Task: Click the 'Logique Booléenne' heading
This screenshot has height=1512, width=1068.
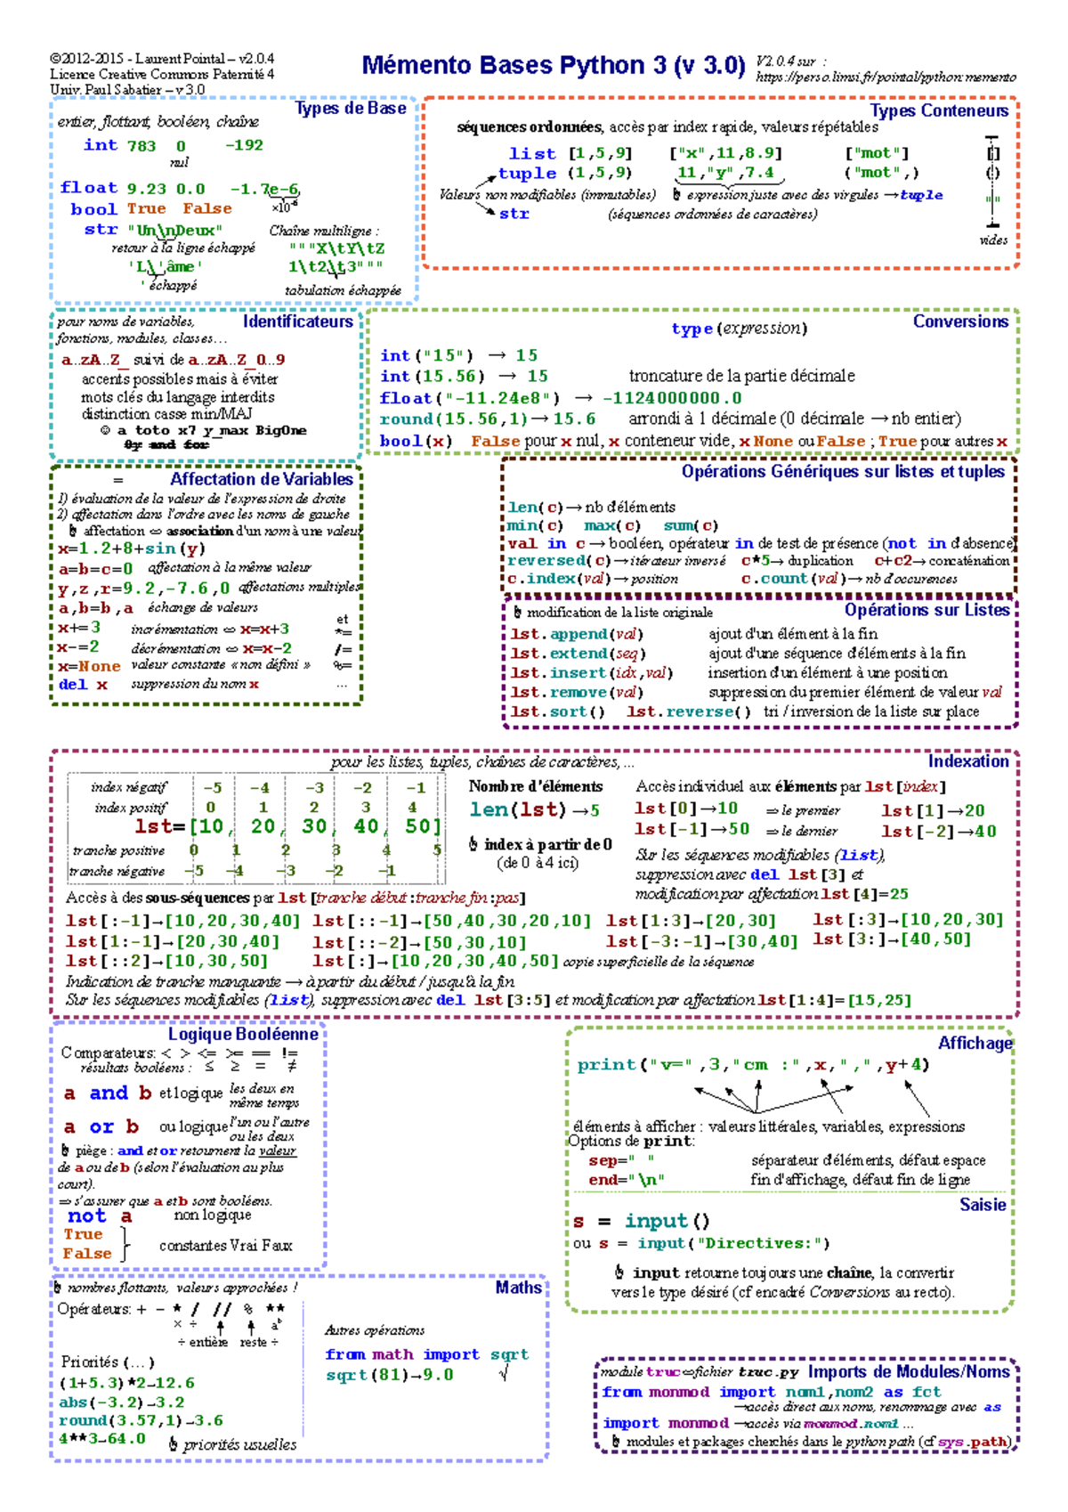Action: click(x=243, y=1034)
